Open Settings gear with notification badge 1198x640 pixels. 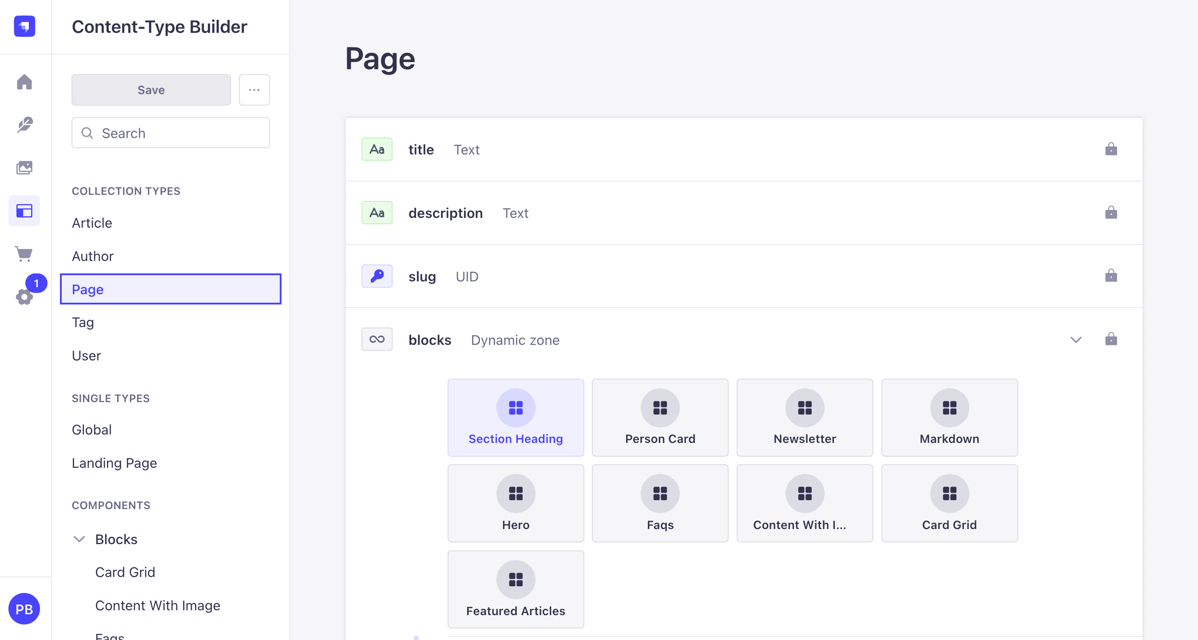point(24,296)
